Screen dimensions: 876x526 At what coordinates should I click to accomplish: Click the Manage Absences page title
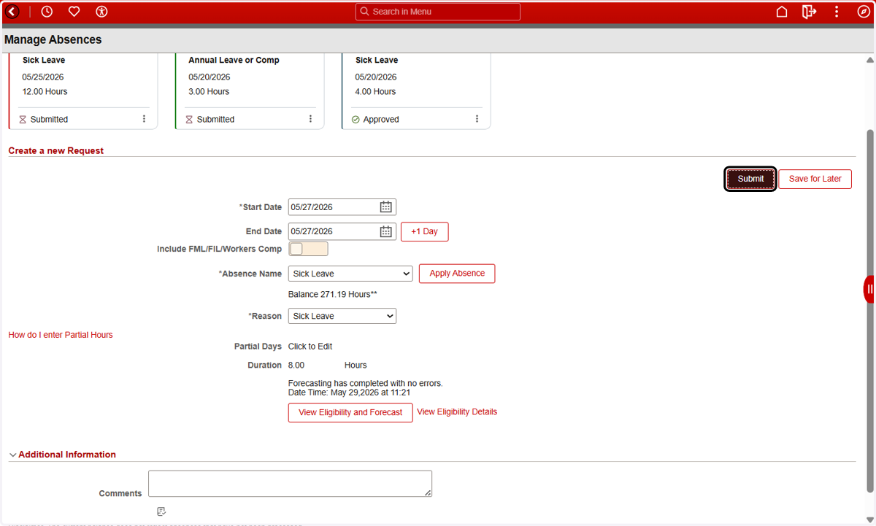[x=53, y=39]
